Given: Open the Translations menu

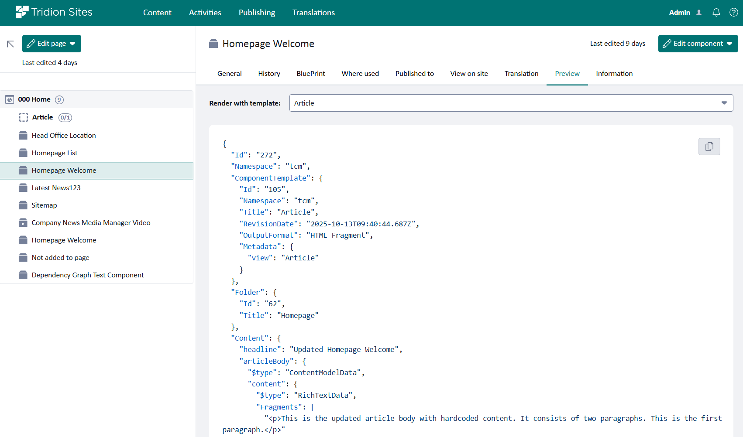Looking at the screenshot, I should pyautogui.click(x=313, y=13).
